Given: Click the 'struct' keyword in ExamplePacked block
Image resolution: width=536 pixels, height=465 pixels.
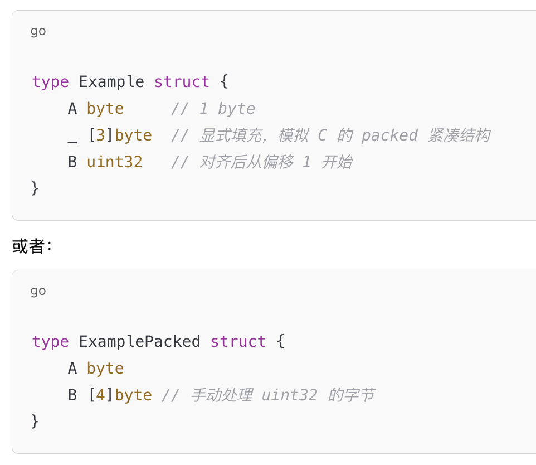Looking at the screenshot, I should click(238, 341).
